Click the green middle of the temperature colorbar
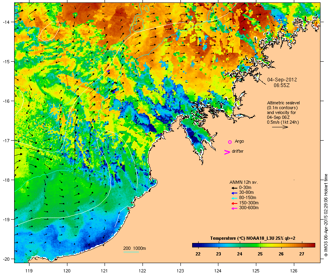This screenshot has height=274, width=331. tap(253, 245)
